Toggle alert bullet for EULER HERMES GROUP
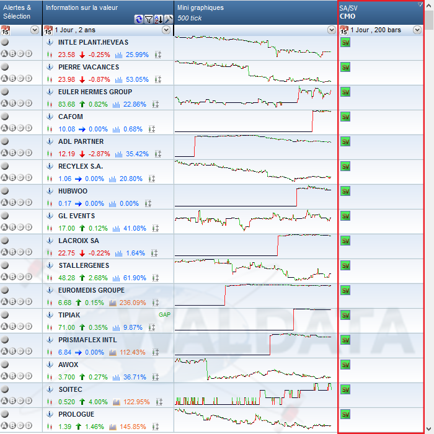Image resolution: width=434 pixels, height=434 pixels. pyautogui.click(x=5, y=92)
